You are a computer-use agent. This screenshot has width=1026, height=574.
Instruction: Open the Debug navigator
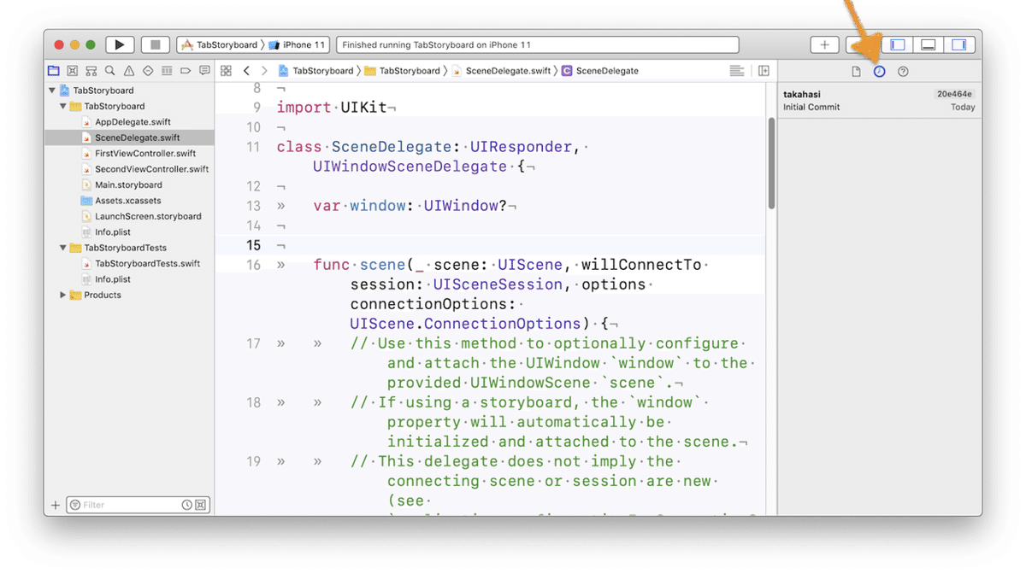click(167, 71)
